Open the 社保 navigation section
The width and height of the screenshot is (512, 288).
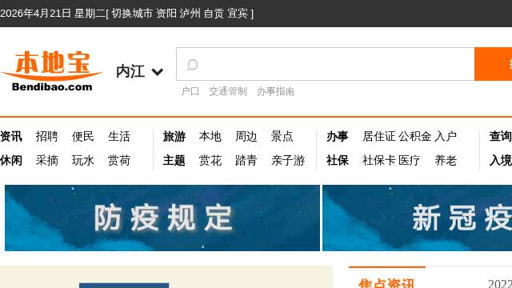tap(338, 160)
